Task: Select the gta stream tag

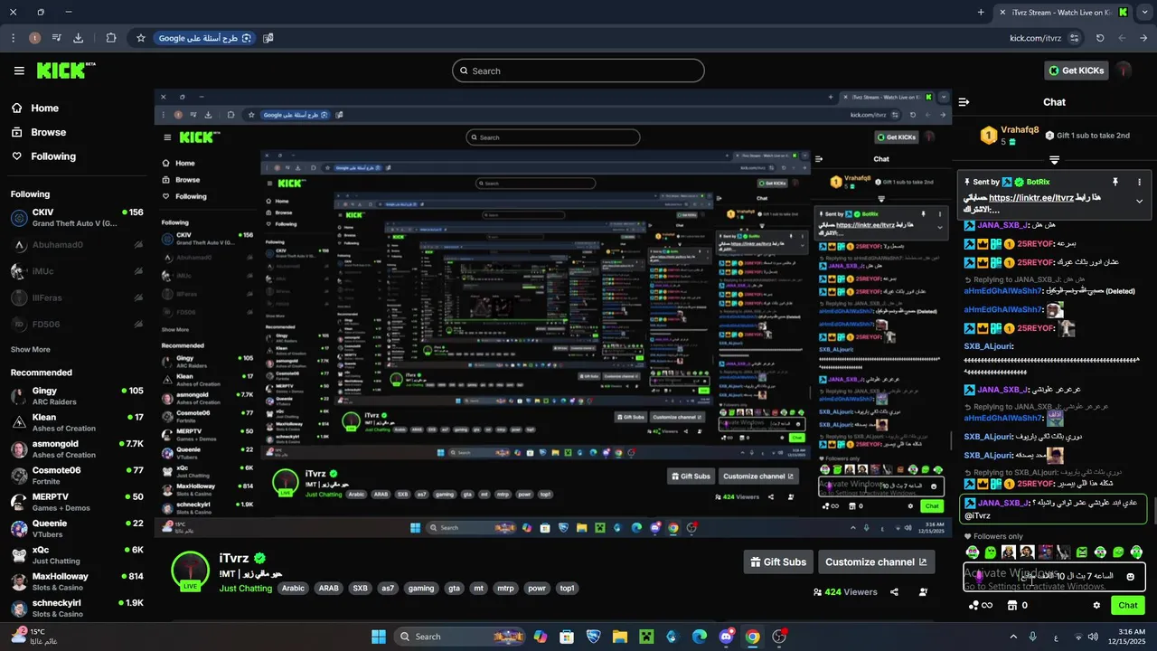Action: tap(455, 588)
